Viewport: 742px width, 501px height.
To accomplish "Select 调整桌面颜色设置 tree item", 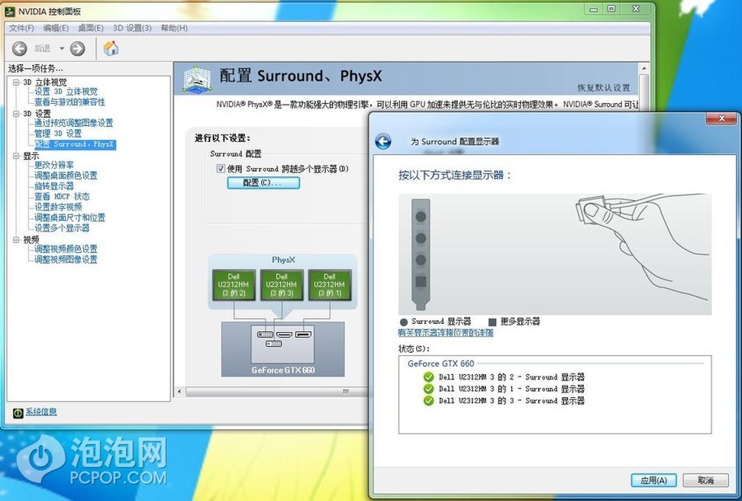I will click(x=66, y=176).
